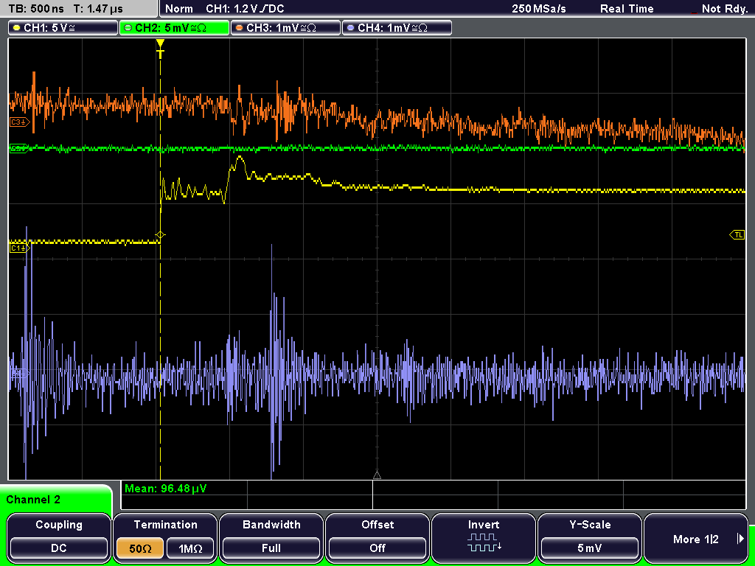Open the Offset Off setting

(x=377, y=537)
